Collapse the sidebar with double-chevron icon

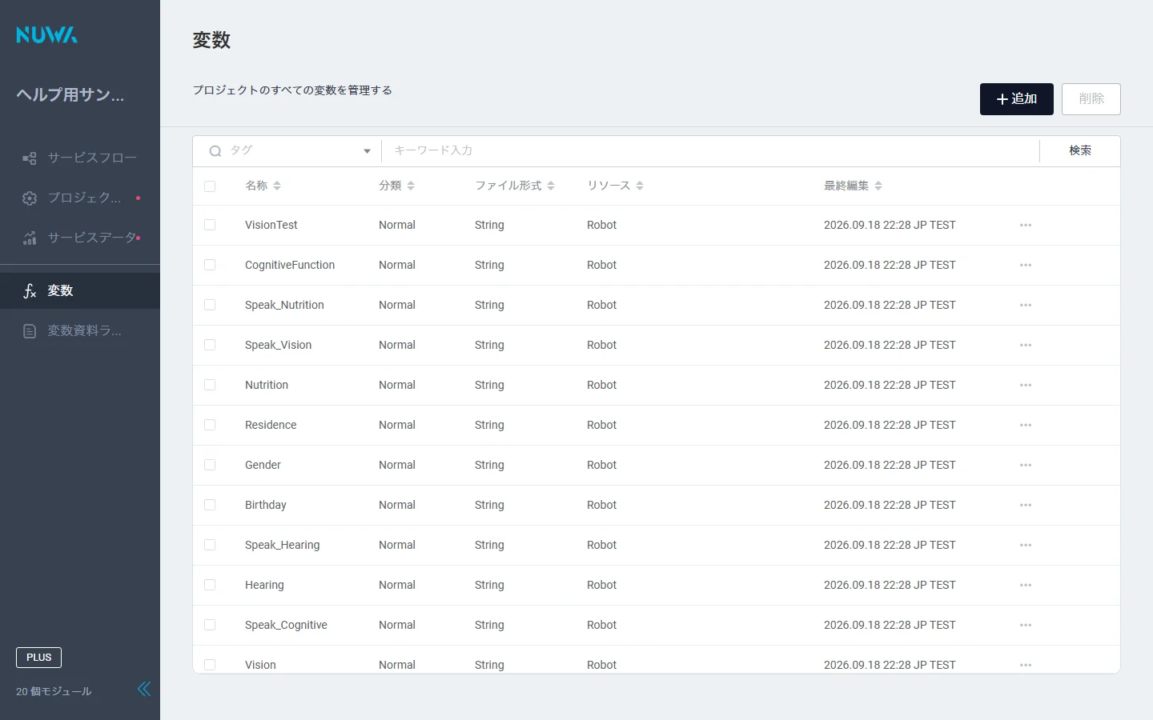click(144, 689)
